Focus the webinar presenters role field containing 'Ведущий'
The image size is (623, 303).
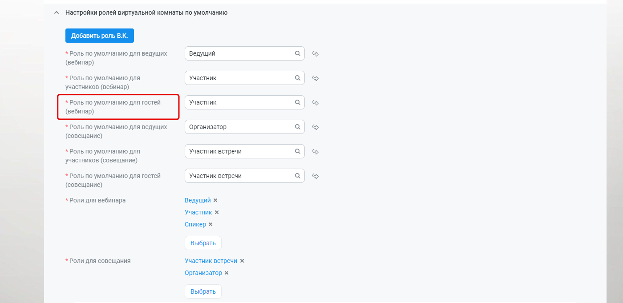click(x=245, y=53)
